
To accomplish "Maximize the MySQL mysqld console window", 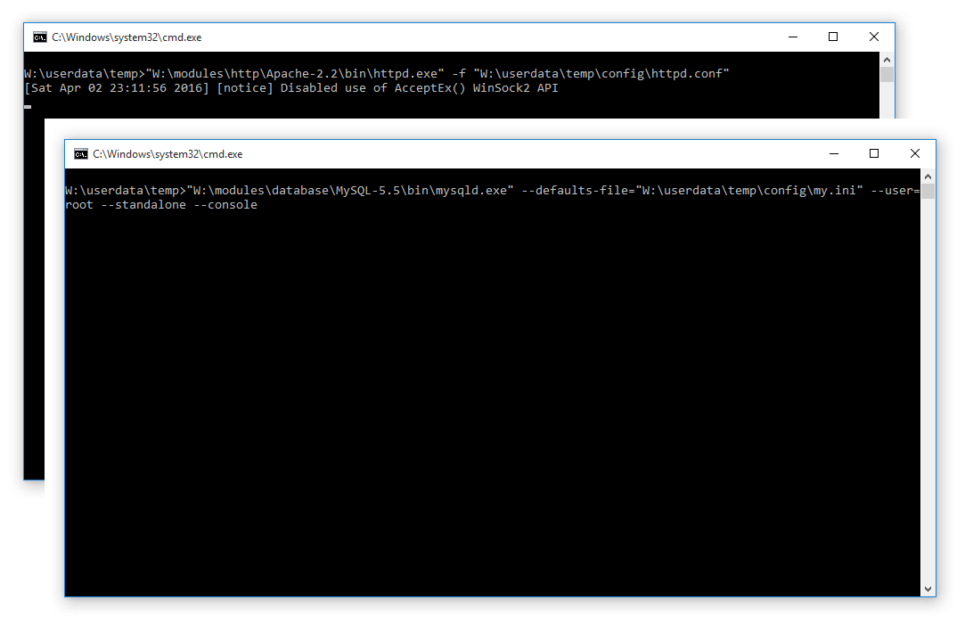I will (874, 153).
